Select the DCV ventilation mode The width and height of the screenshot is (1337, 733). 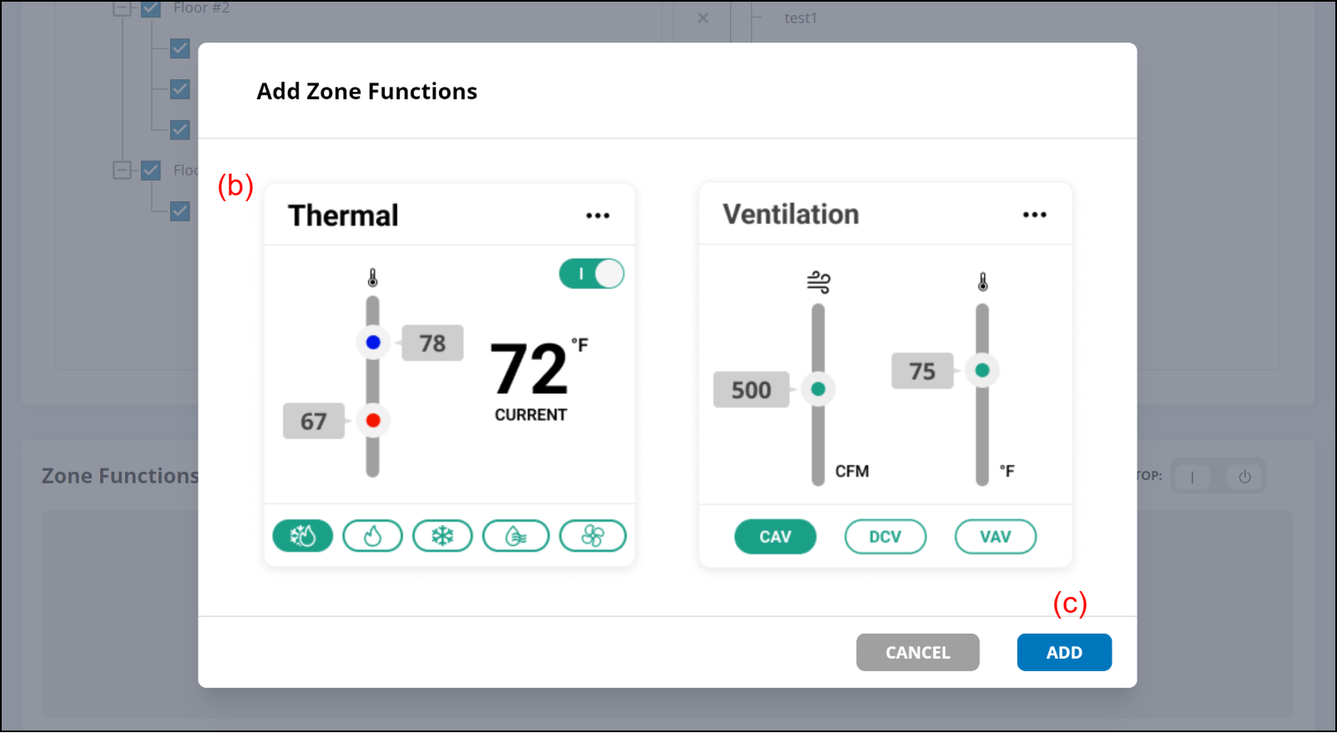[x=885, y=537]
